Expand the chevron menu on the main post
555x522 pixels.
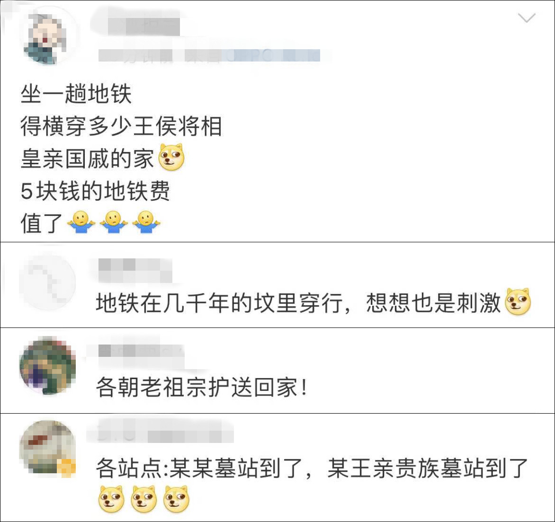tap(526, 18)
